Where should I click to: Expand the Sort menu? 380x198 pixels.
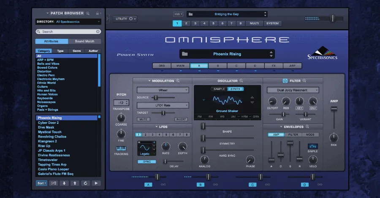(x=41, y=183)
